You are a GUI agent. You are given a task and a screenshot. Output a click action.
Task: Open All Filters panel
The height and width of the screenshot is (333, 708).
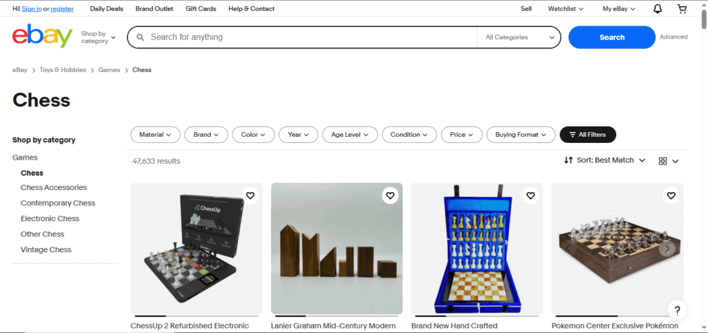click(587, 135)
